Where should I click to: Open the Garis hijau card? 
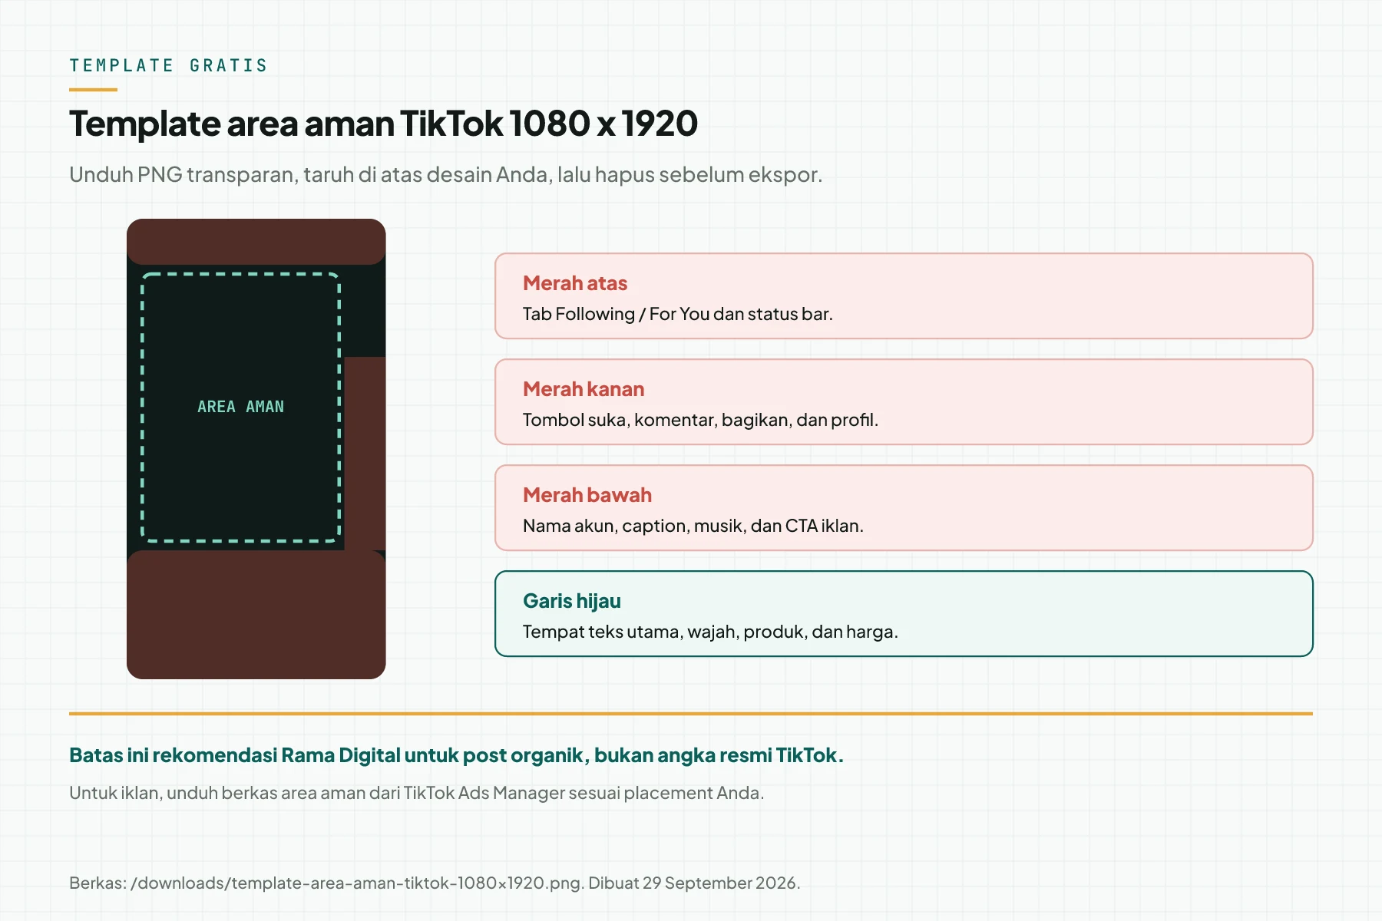tap(904, 613)
